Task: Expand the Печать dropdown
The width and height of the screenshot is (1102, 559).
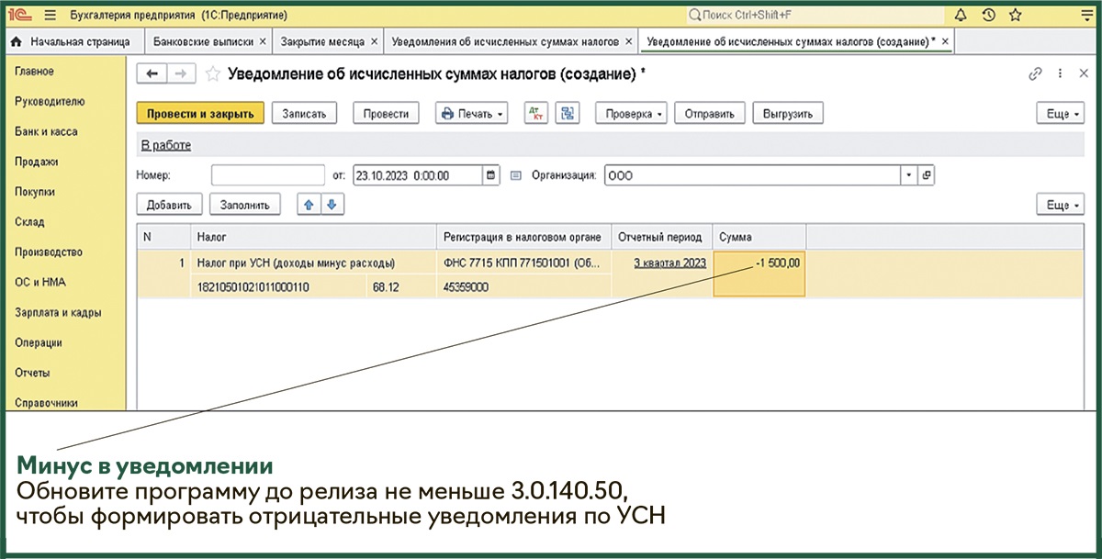Action: 472,114
